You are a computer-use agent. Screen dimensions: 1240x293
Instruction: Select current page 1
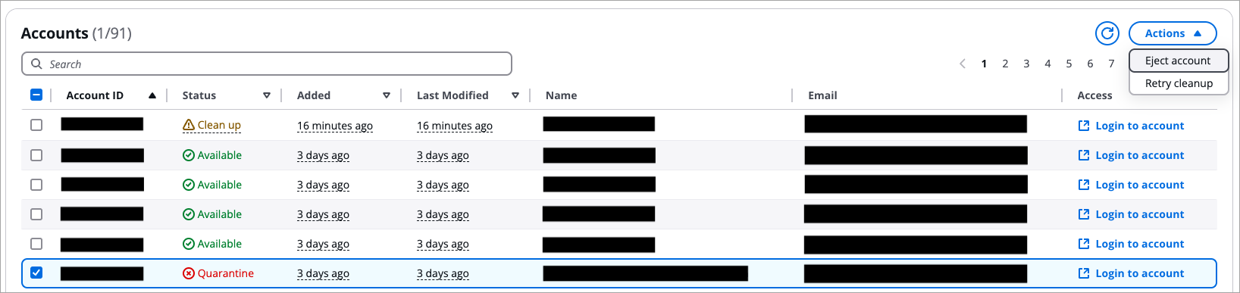point(984,64)
